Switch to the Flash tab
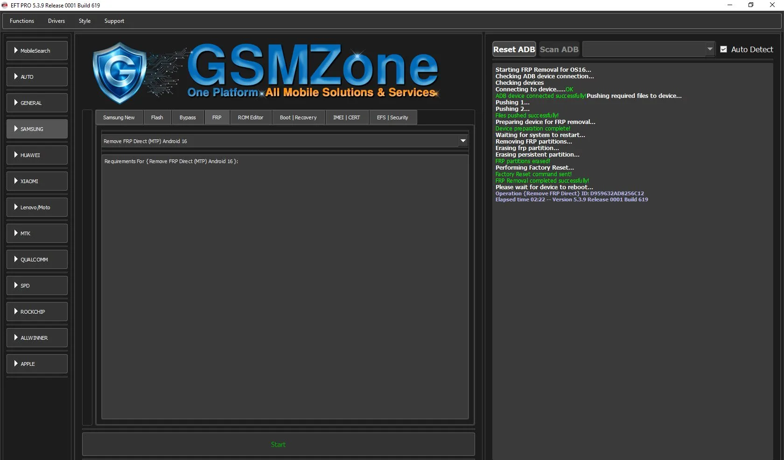 (157, 117)
